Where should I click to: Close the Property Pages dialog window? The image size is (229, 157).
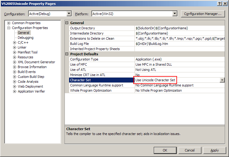coord(225,3)
